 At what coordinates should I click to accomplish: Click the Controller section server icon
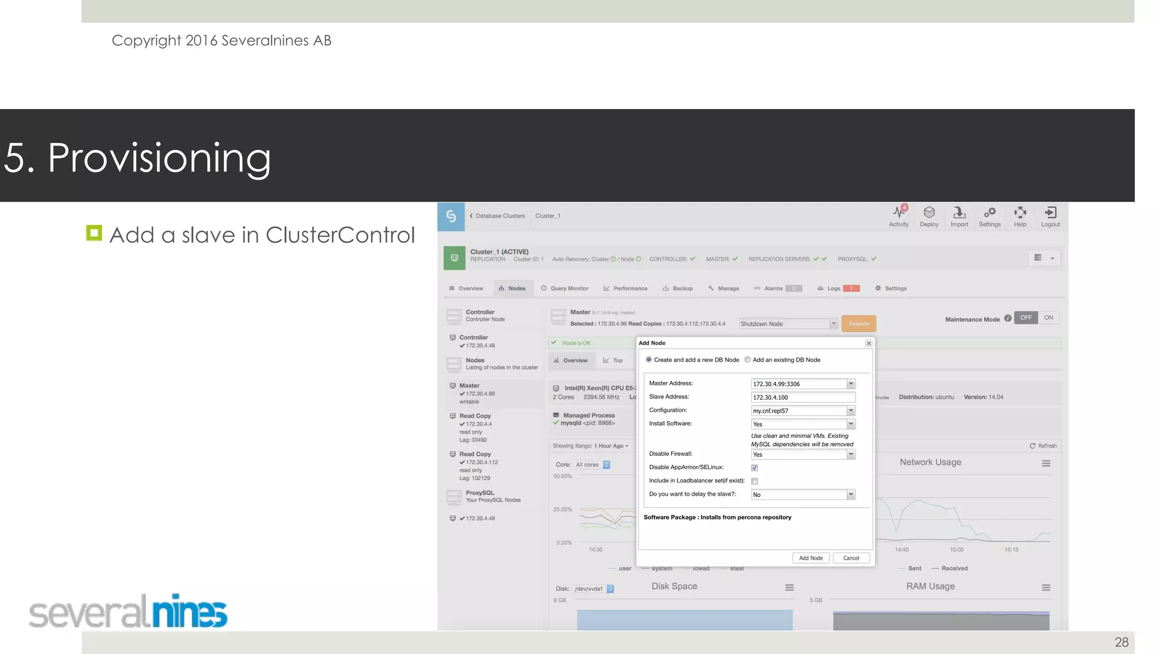pyautogui.click(x=454, y=316)
